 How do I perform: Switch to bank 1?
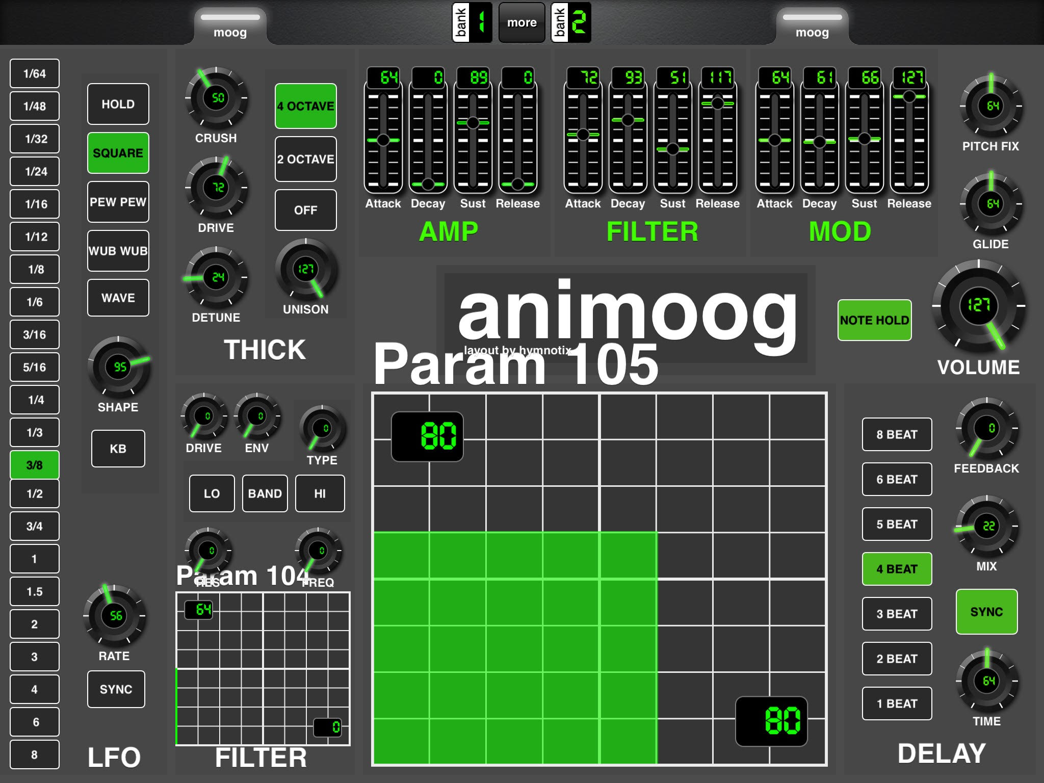click(x=472, y=22)
